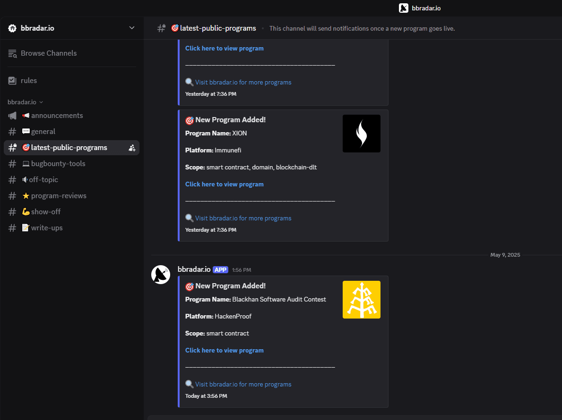This screenshot has height=420, width=562.
Task: Click the May 9, 2025 date divider label
Action: coord(505,255)
